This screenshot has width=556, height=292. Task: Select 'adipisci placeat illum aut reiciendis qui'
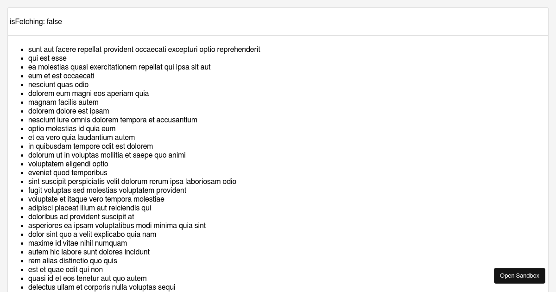click(x=90, y=208)
